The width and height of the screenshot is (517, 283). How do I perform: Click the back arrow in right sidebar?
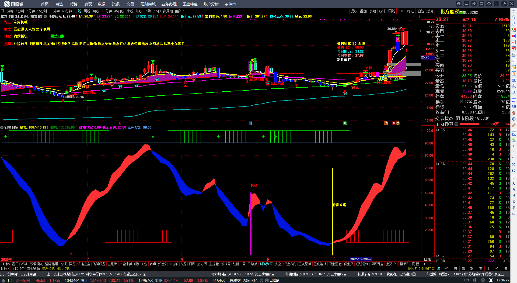pos(514,11)
